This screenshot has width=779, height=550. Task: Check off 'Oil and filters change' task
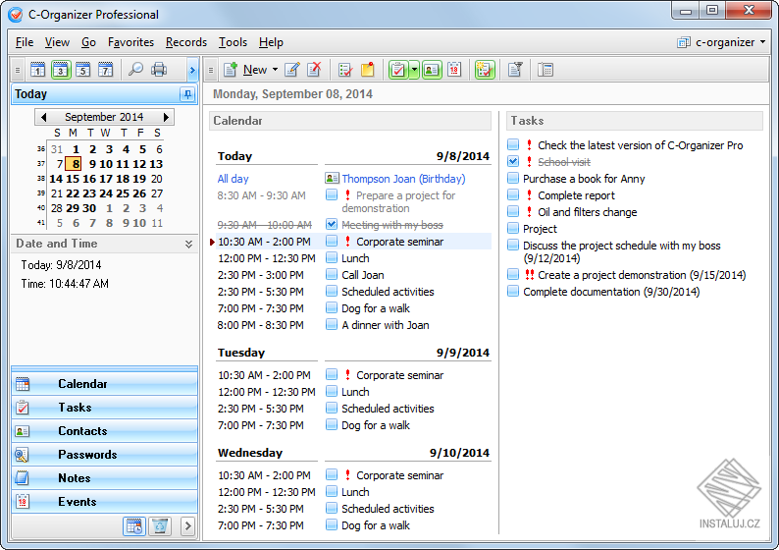[x=513, y=211]
